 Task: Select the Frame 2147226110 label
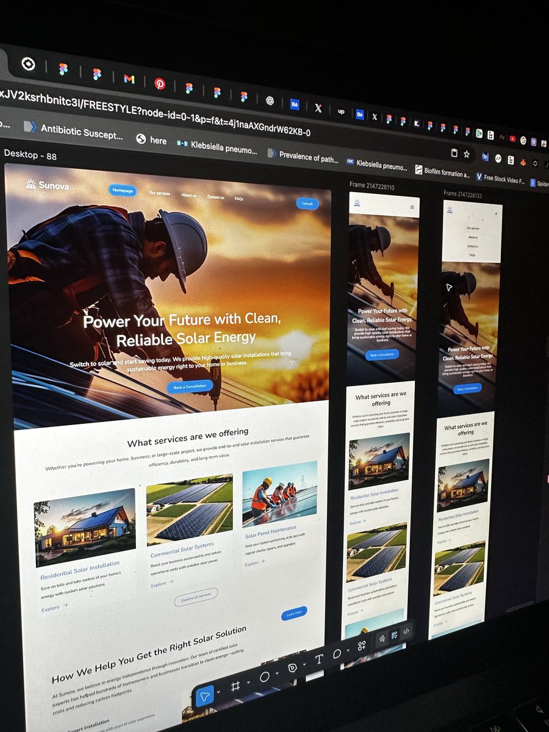tap(372, 185)
